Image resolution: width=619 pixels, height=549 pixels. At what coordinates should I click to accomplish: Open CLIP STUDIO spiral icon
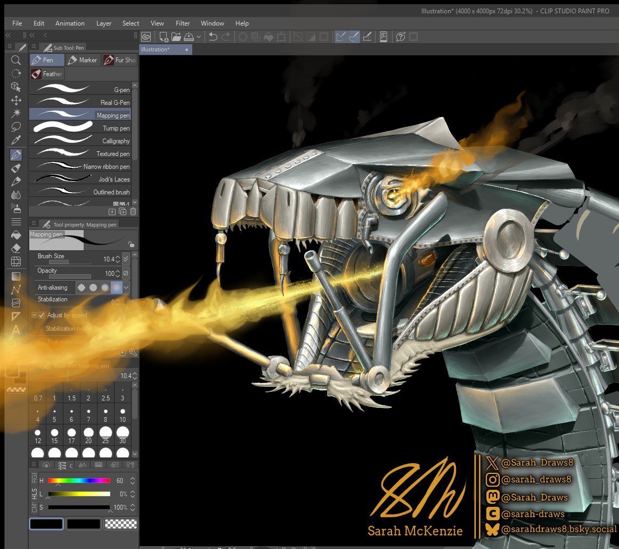[146, 37]
